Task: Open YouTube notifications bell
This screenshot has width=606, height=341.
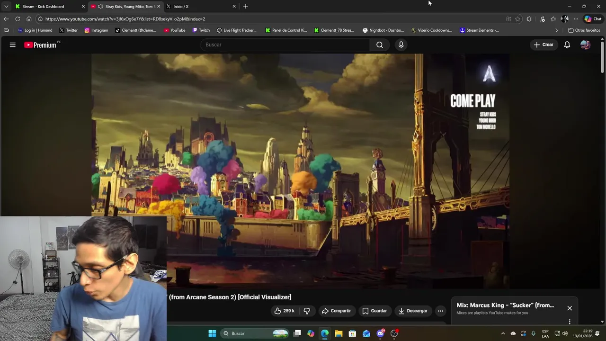Action: pyautogui.click(x=567, y=45)
